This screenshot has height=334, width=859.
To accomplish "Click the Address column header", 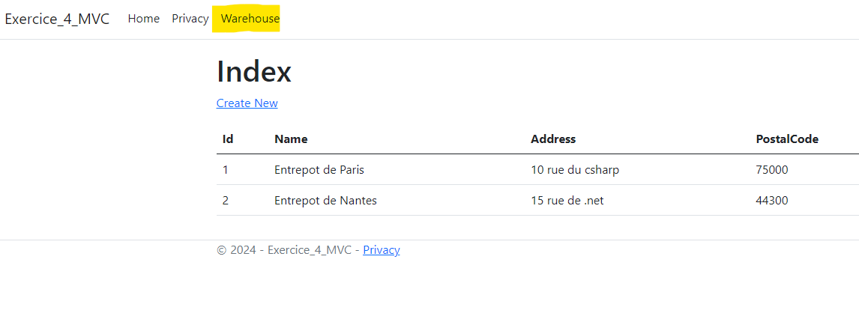I will click(553, 139).
